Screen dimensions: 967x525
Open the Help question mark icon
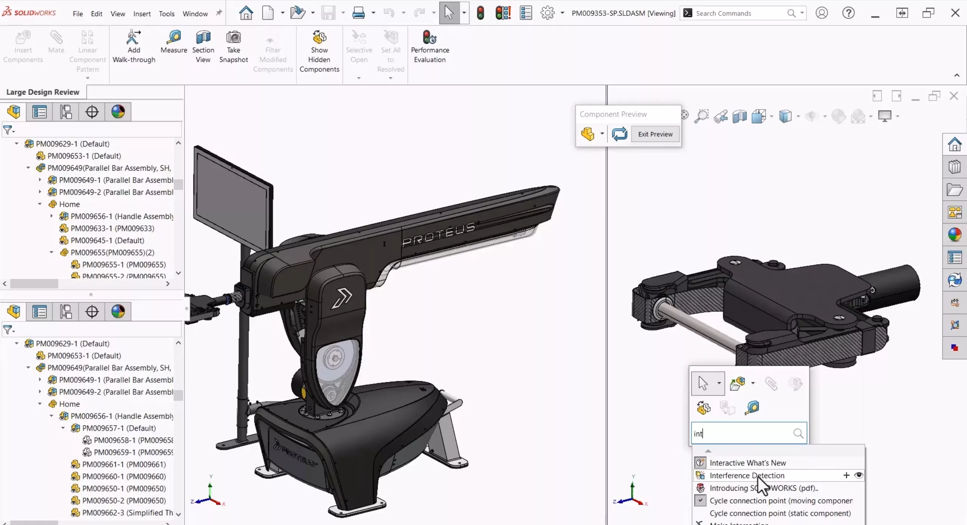848,13
